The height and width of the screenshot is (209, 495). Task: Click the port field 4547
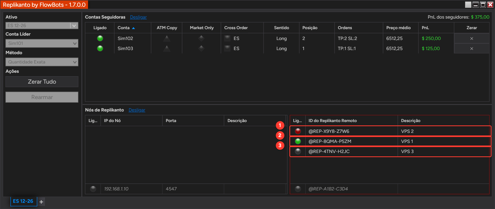193,189
